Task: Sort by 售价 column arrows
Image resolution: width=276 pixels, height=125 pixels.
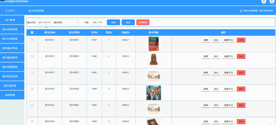Action: coord(111,32)
